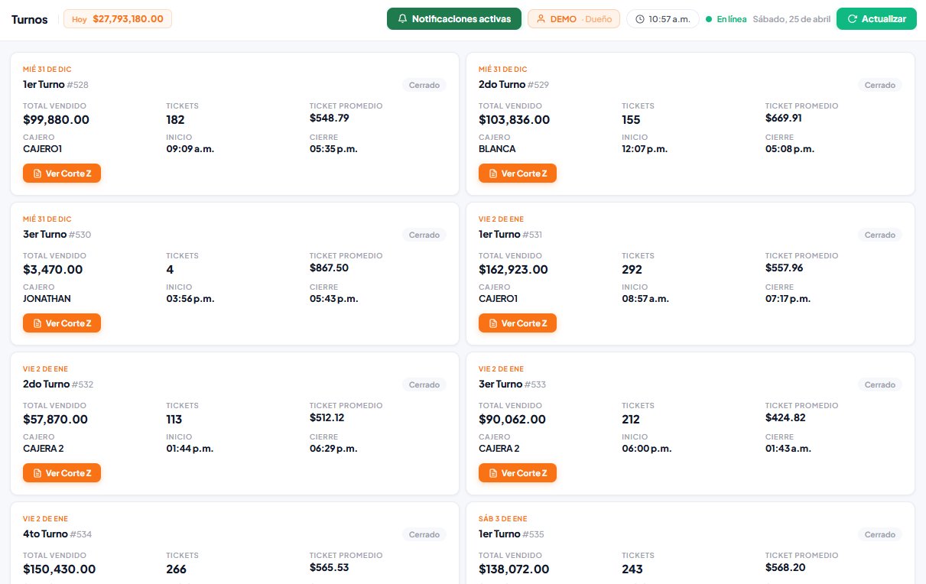Image resolution: width=926 pixels, height=584 pixels.
Task: Select the Turnos page title
Action: point(30,19)
